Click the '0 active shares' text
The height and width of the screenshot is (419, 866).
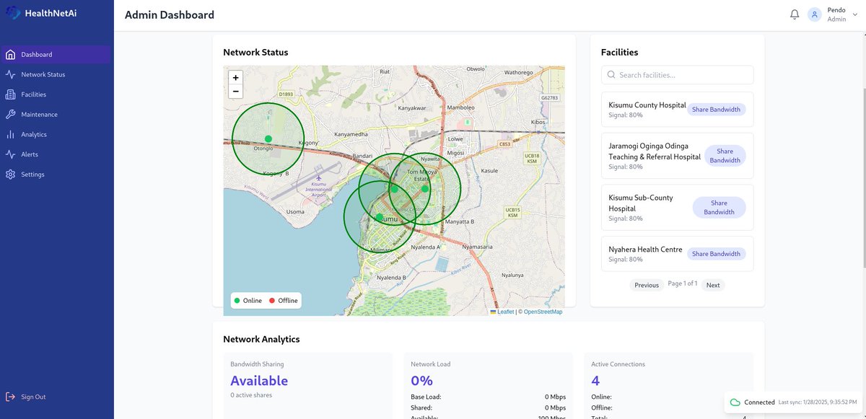click(x=251, y=395)
